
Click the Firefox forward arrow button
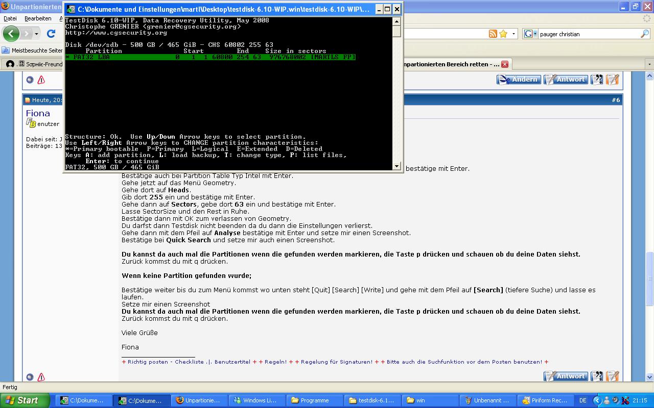tap(26, 34)
